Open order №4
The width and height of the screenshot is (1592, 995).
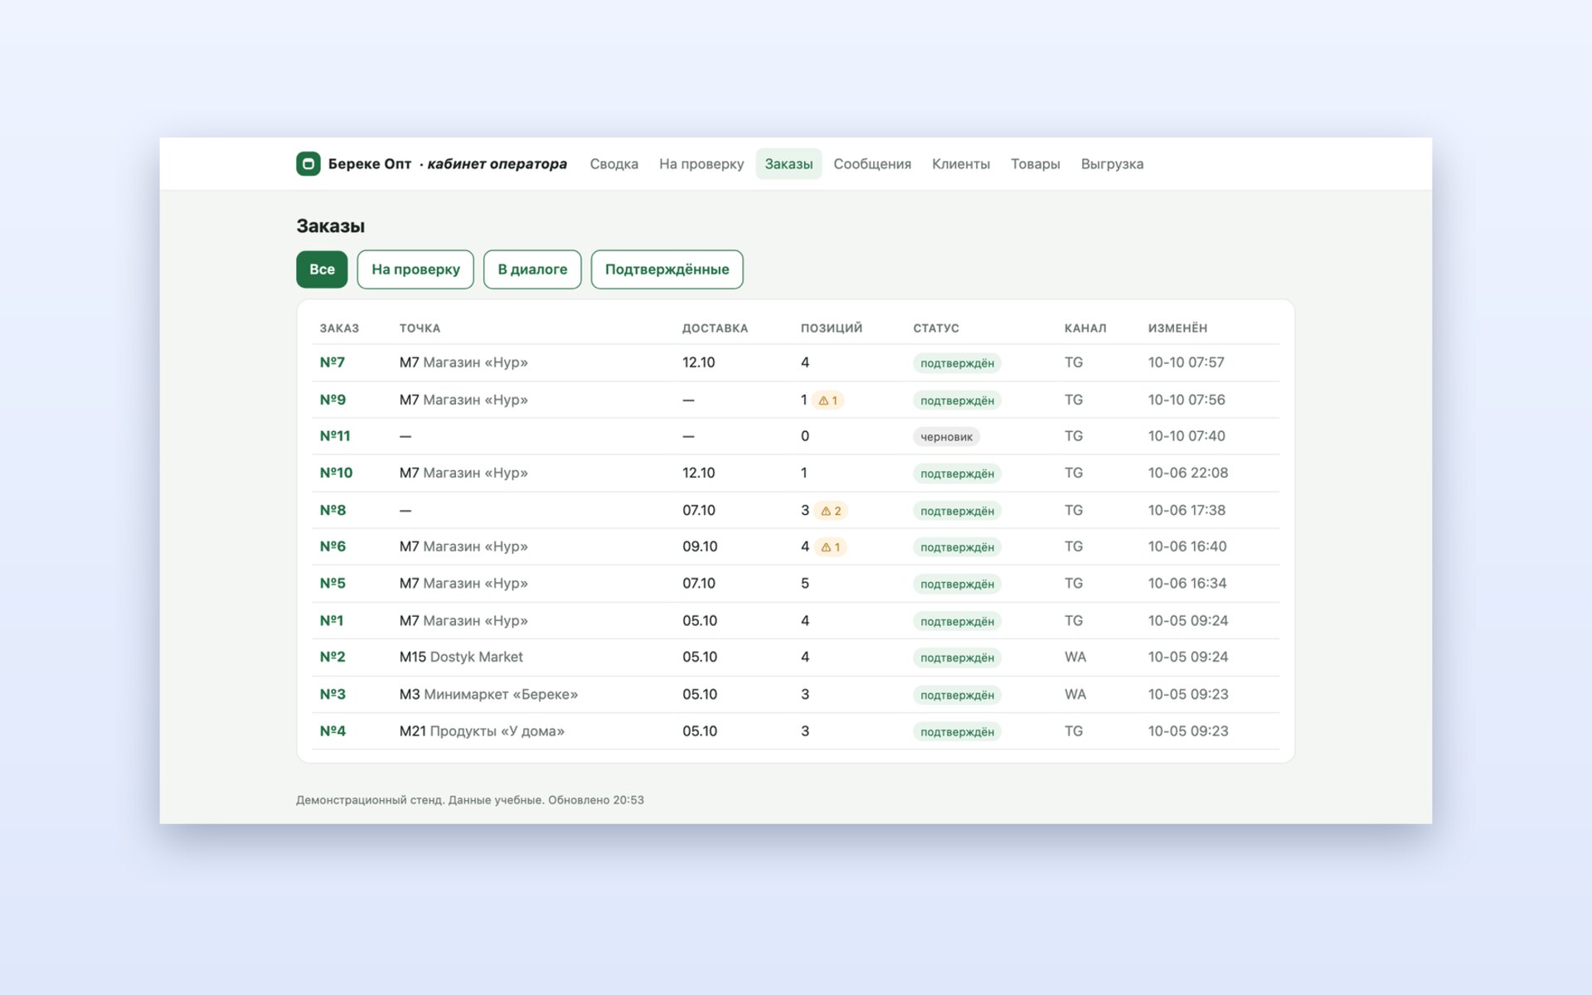coord(332,730)
